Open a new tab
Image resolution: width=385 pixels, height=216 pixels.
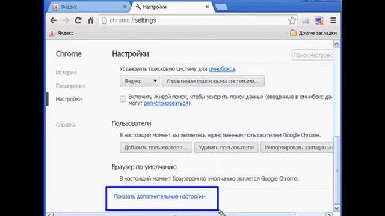point(221,7)
